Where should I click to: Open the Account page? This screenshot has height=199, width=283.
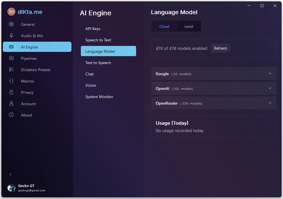37,103
